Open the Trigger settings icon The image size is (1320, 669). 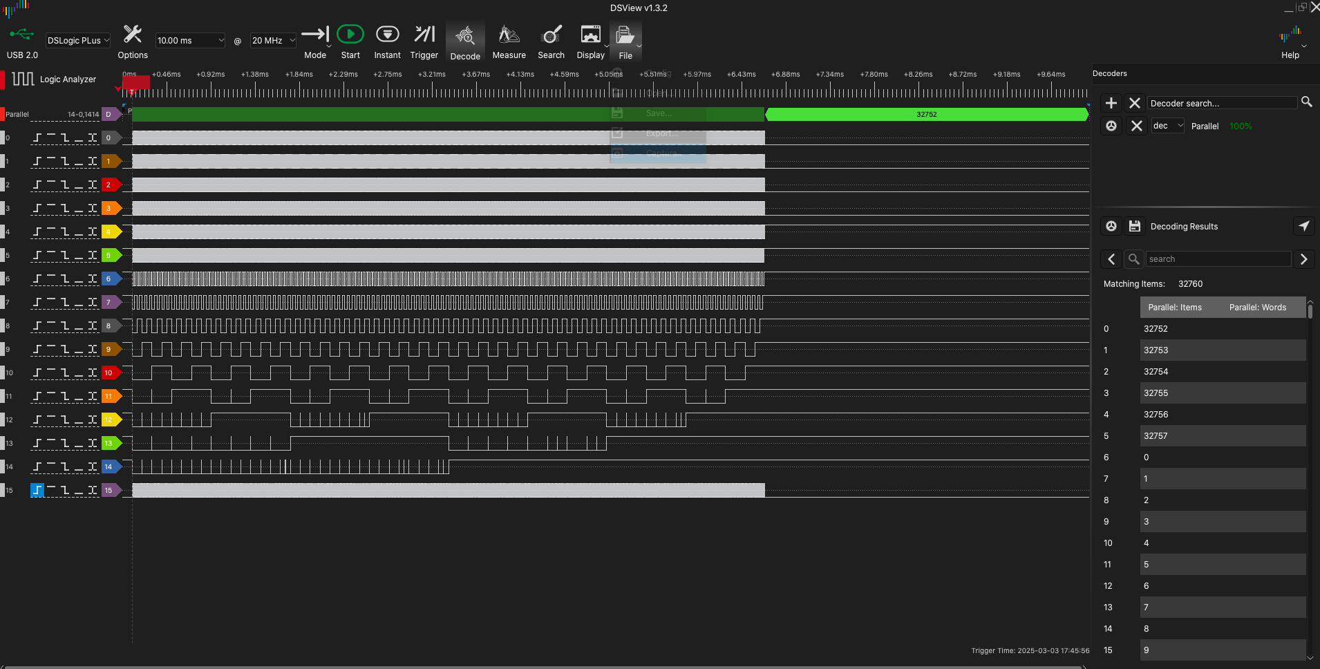coord(424,34)
